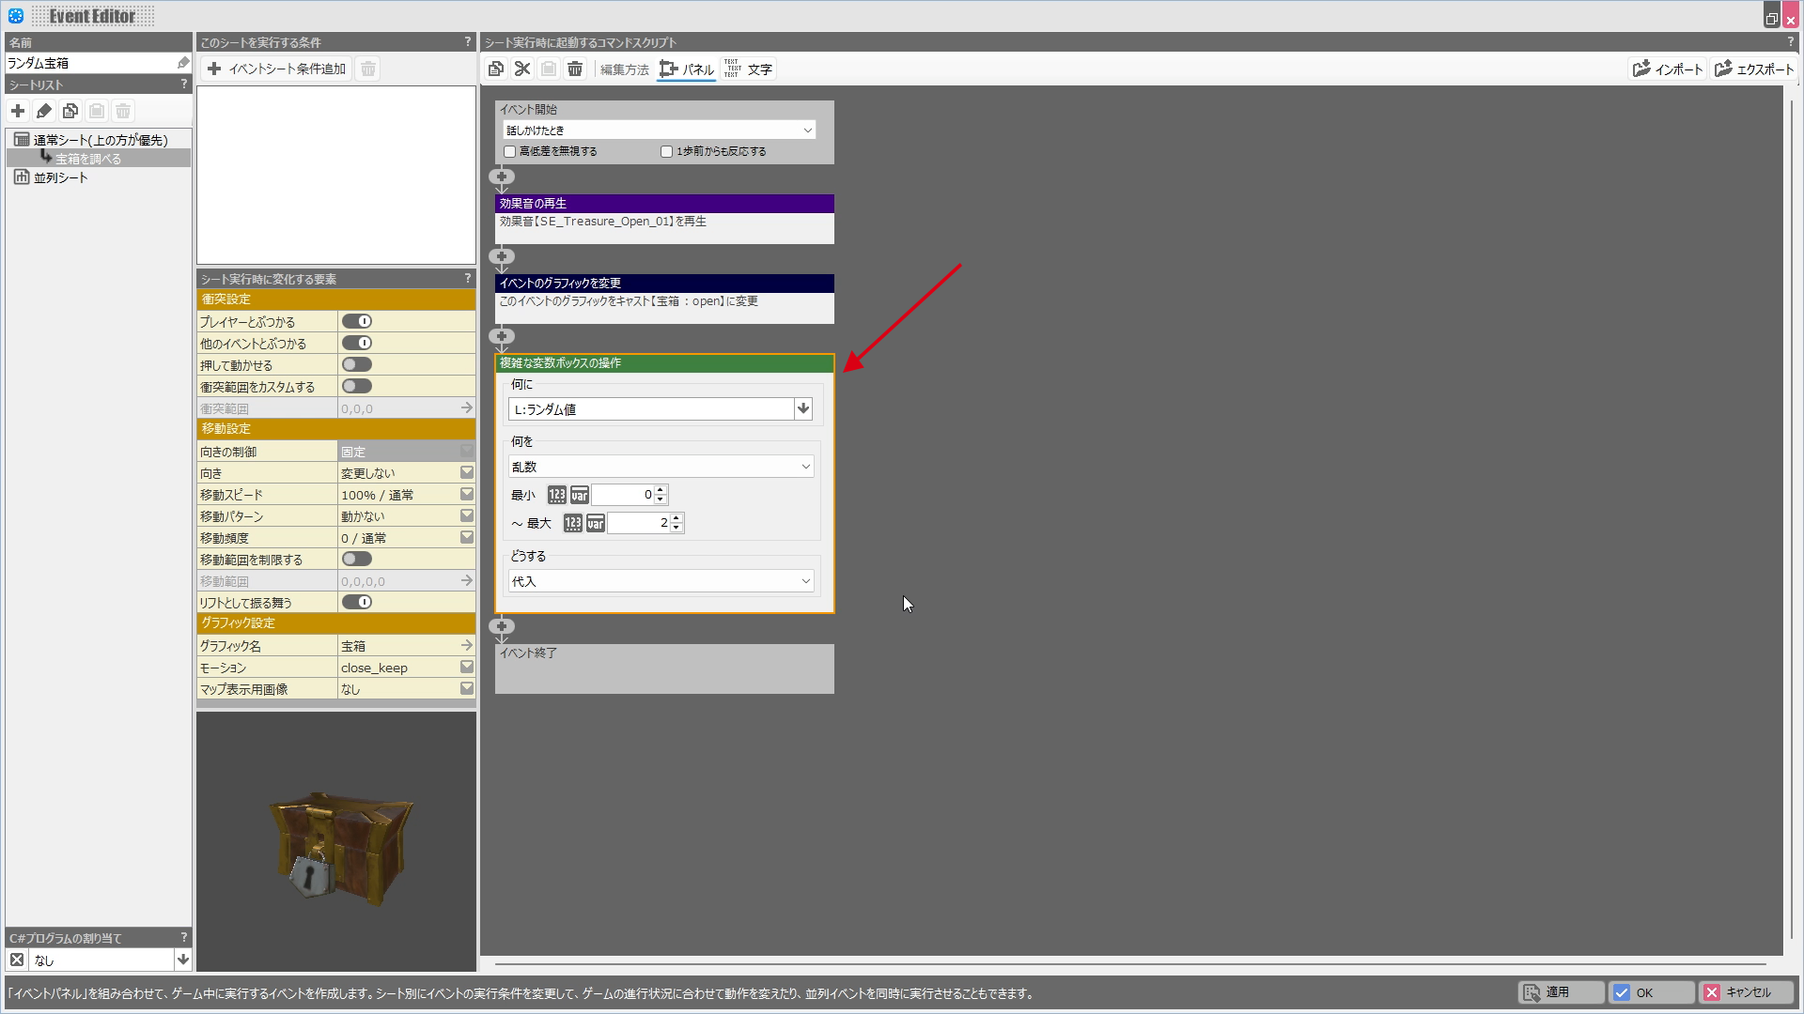The width and height of the screenshot is (1804, 1014).
Task: Open the event start trigger dropdown 話しかけたとき
Action: 659,130
